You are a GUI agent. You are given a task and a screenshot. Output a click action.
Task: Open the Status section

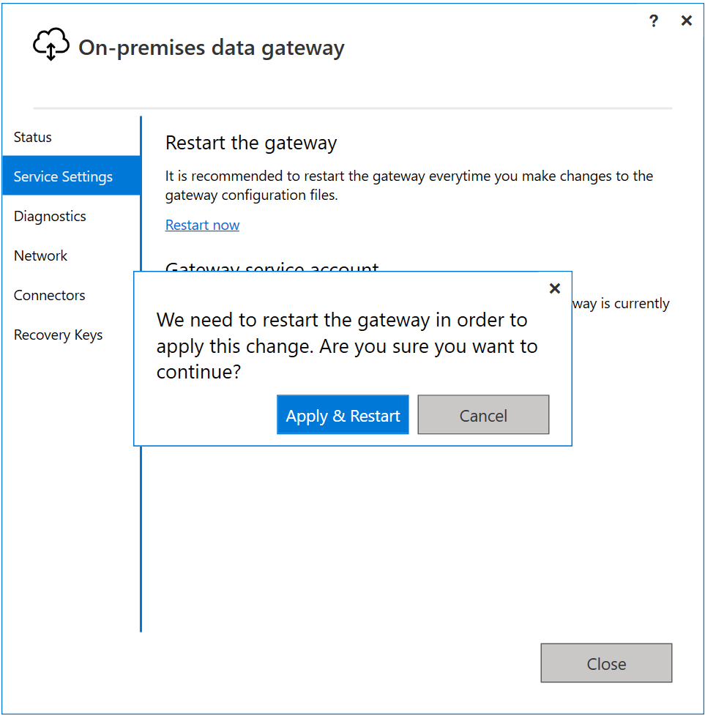(x=33, y=137)
